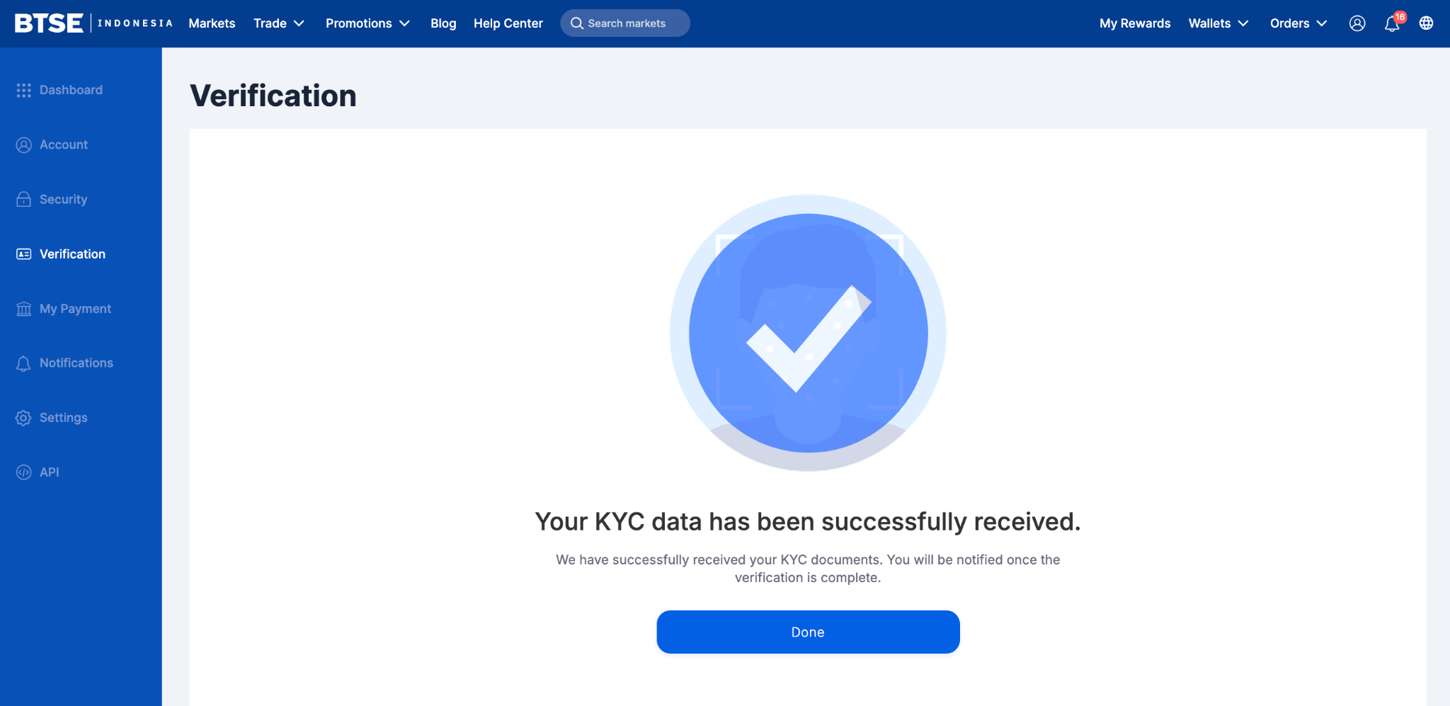Viewport: 1450px width, 706px height.
Task: Click the Security lock icon in sidebar
Action: [23, 199]
